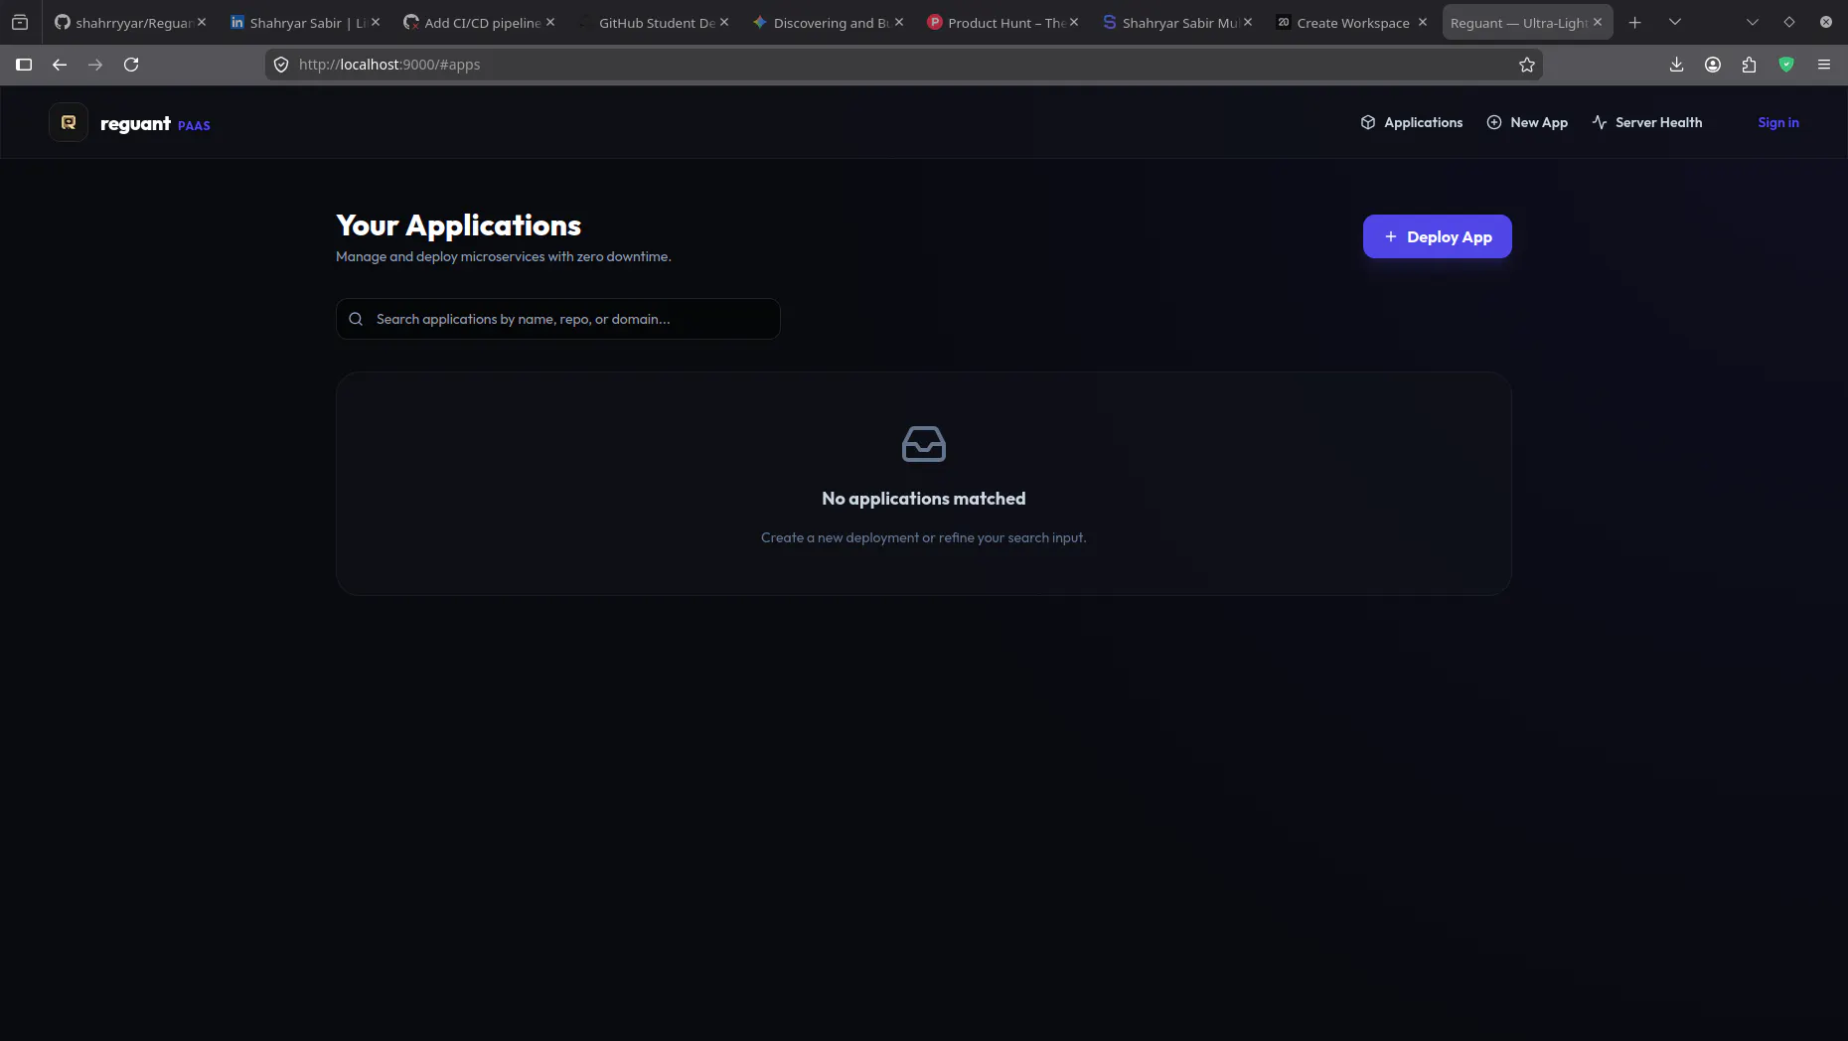Open the Applications nav item
1848x1041 pixels.
point(1411,122)
